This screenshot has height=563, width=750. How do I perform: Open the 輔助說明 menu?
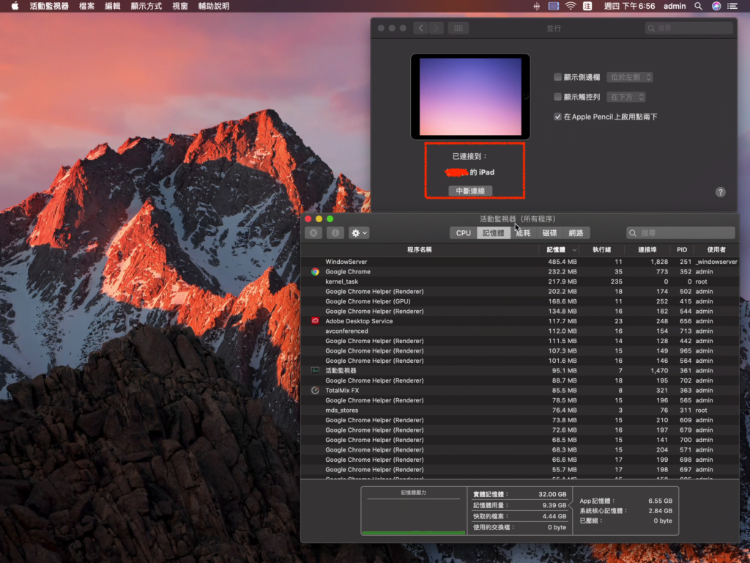click(x=214, y=6)
